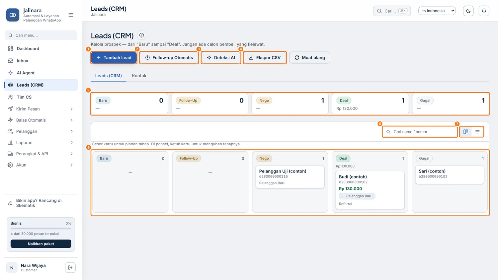The image size is (498, 280).
Task: Open Tim CS menu item
Action: [41, 97]
